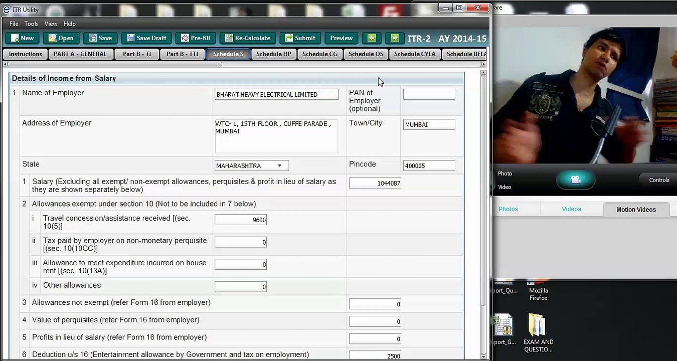Click the tab strip horizontal scrollbar
The image size is (677, 361).
[x=115, y=64]
